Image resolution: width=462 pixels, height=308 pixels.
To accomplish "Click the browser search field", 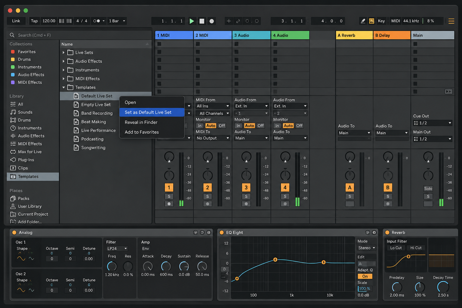I will [x=79, y=35].
